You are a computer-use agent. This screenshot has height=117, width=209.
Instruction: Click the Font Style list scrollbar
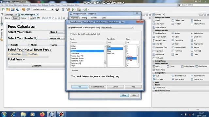tap(124, 56)
